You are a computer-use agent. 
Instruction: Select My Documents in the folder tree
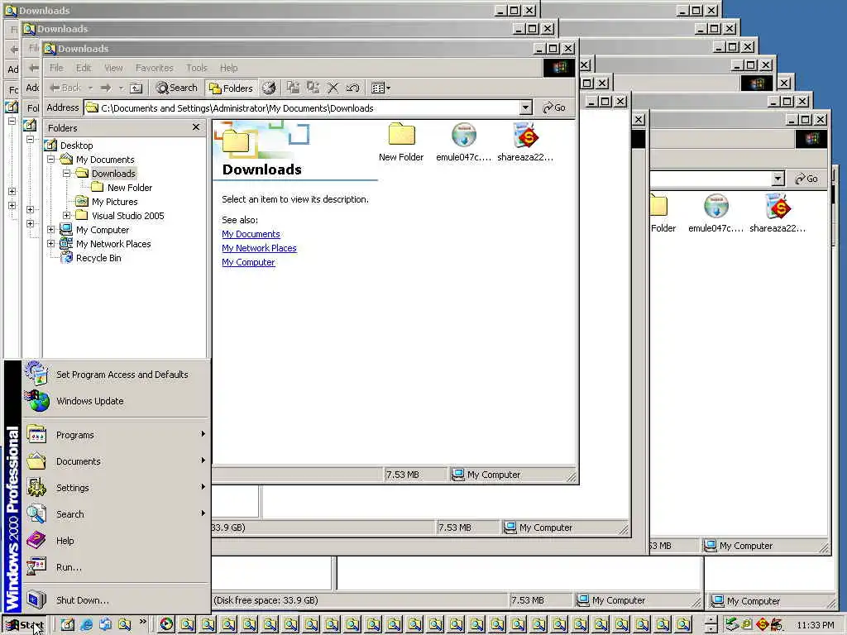coord(105,160)
